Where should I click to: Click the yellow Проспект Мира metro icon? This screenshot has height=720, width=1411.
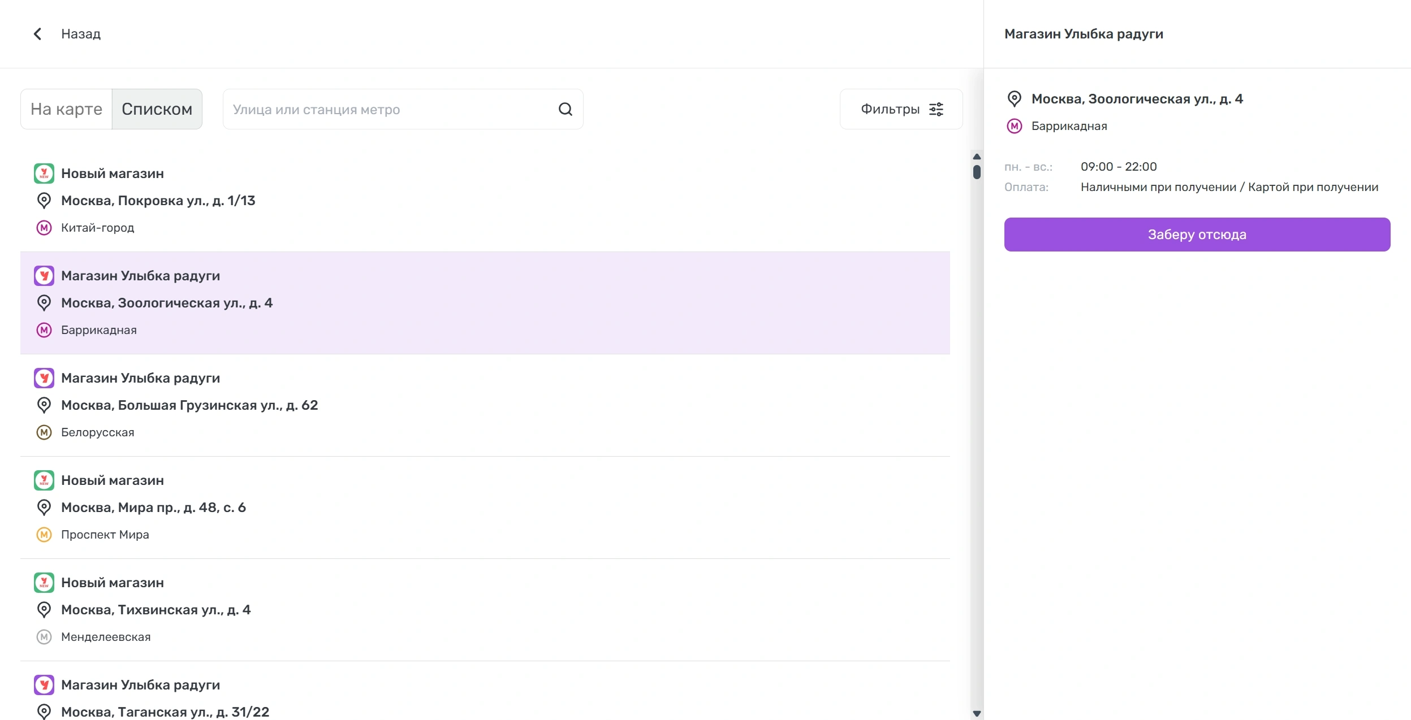[44, 535]
